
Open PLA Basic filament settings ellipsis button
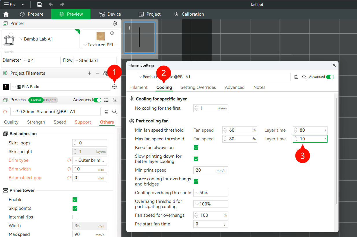(114, 87)
